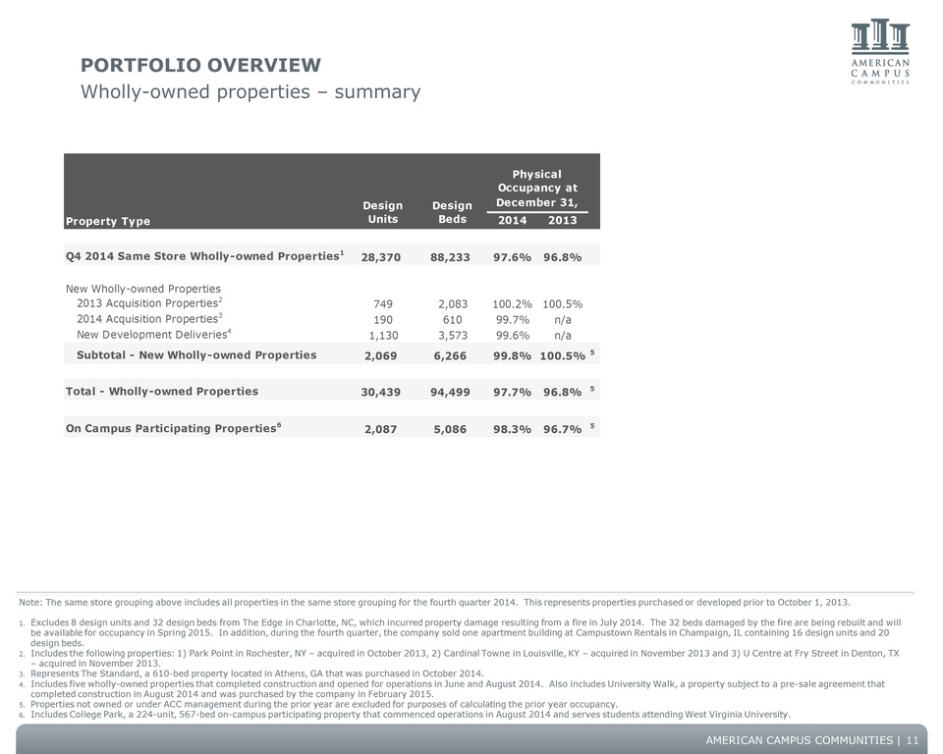Screen dimensions: 943x754
Task: Select the 96.7% occupancy value
Action: (x=562, y=429)
